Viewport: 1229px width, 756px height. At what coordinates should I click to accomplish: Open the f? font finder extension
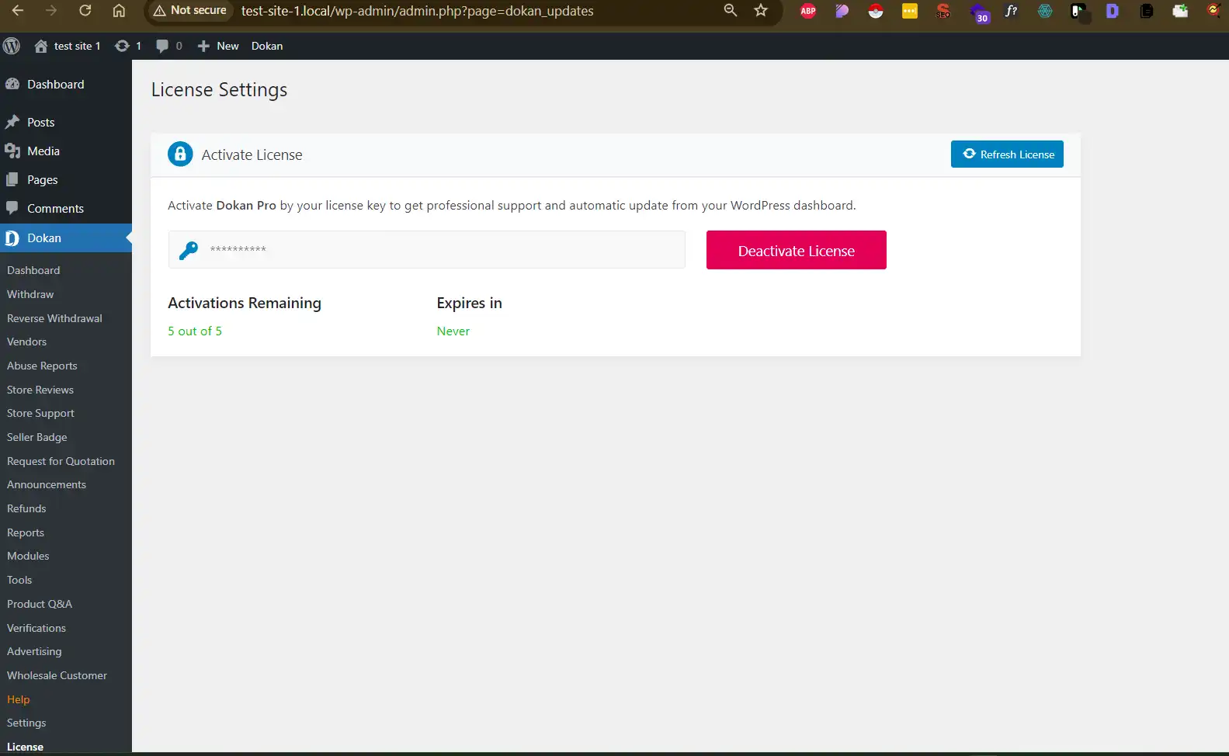point(1011,11)
